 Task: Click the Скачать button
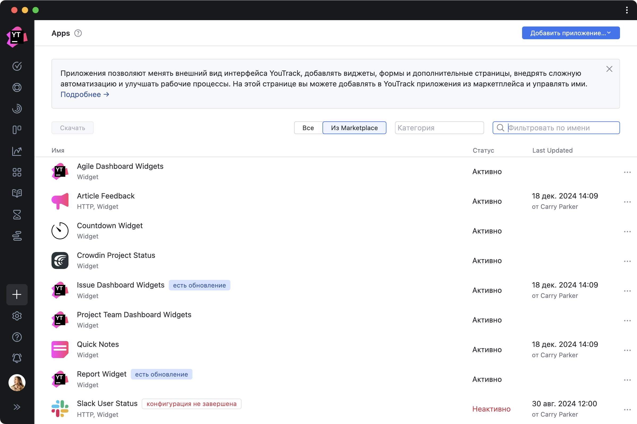point(72,128)
